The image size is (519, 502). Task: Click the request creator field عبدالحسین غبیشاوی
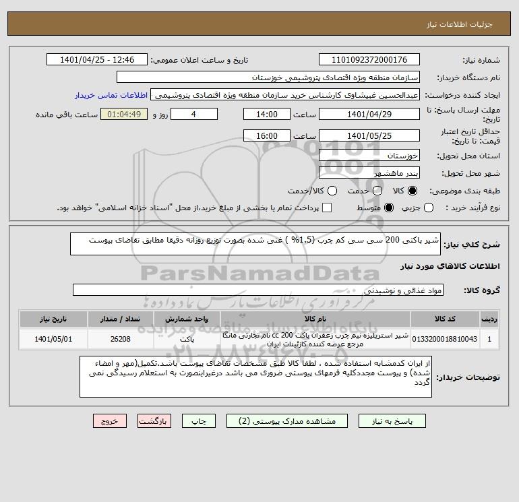285,95
